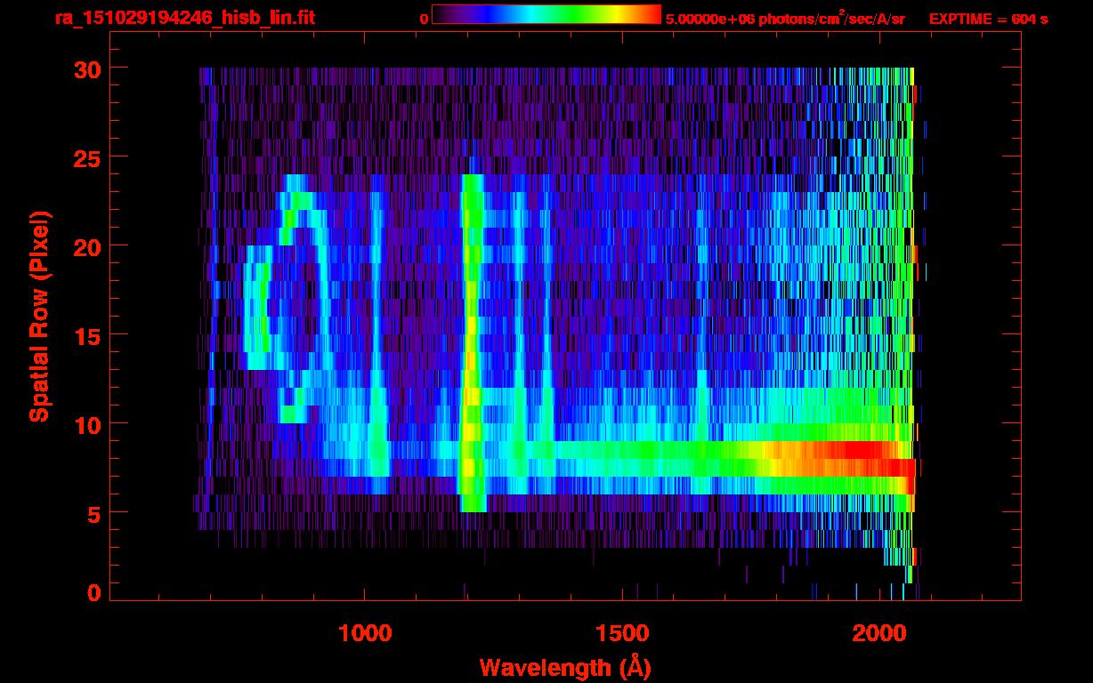Click the y-axis tick label 5
This screenshot has height=683, width=1093.
[93, 513]
